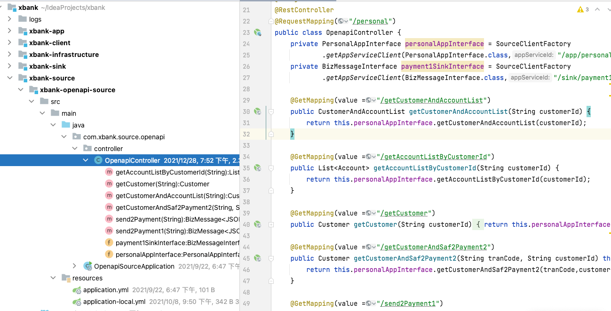Click the gutter icon on line 45

(x=257, y=258)
